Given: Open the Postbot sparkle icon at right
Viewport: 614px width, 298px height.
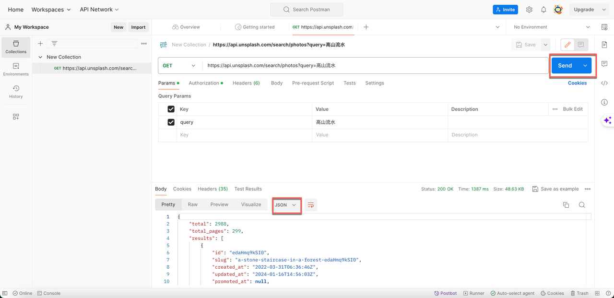Looking at the screenshot, I should [607, 120].
